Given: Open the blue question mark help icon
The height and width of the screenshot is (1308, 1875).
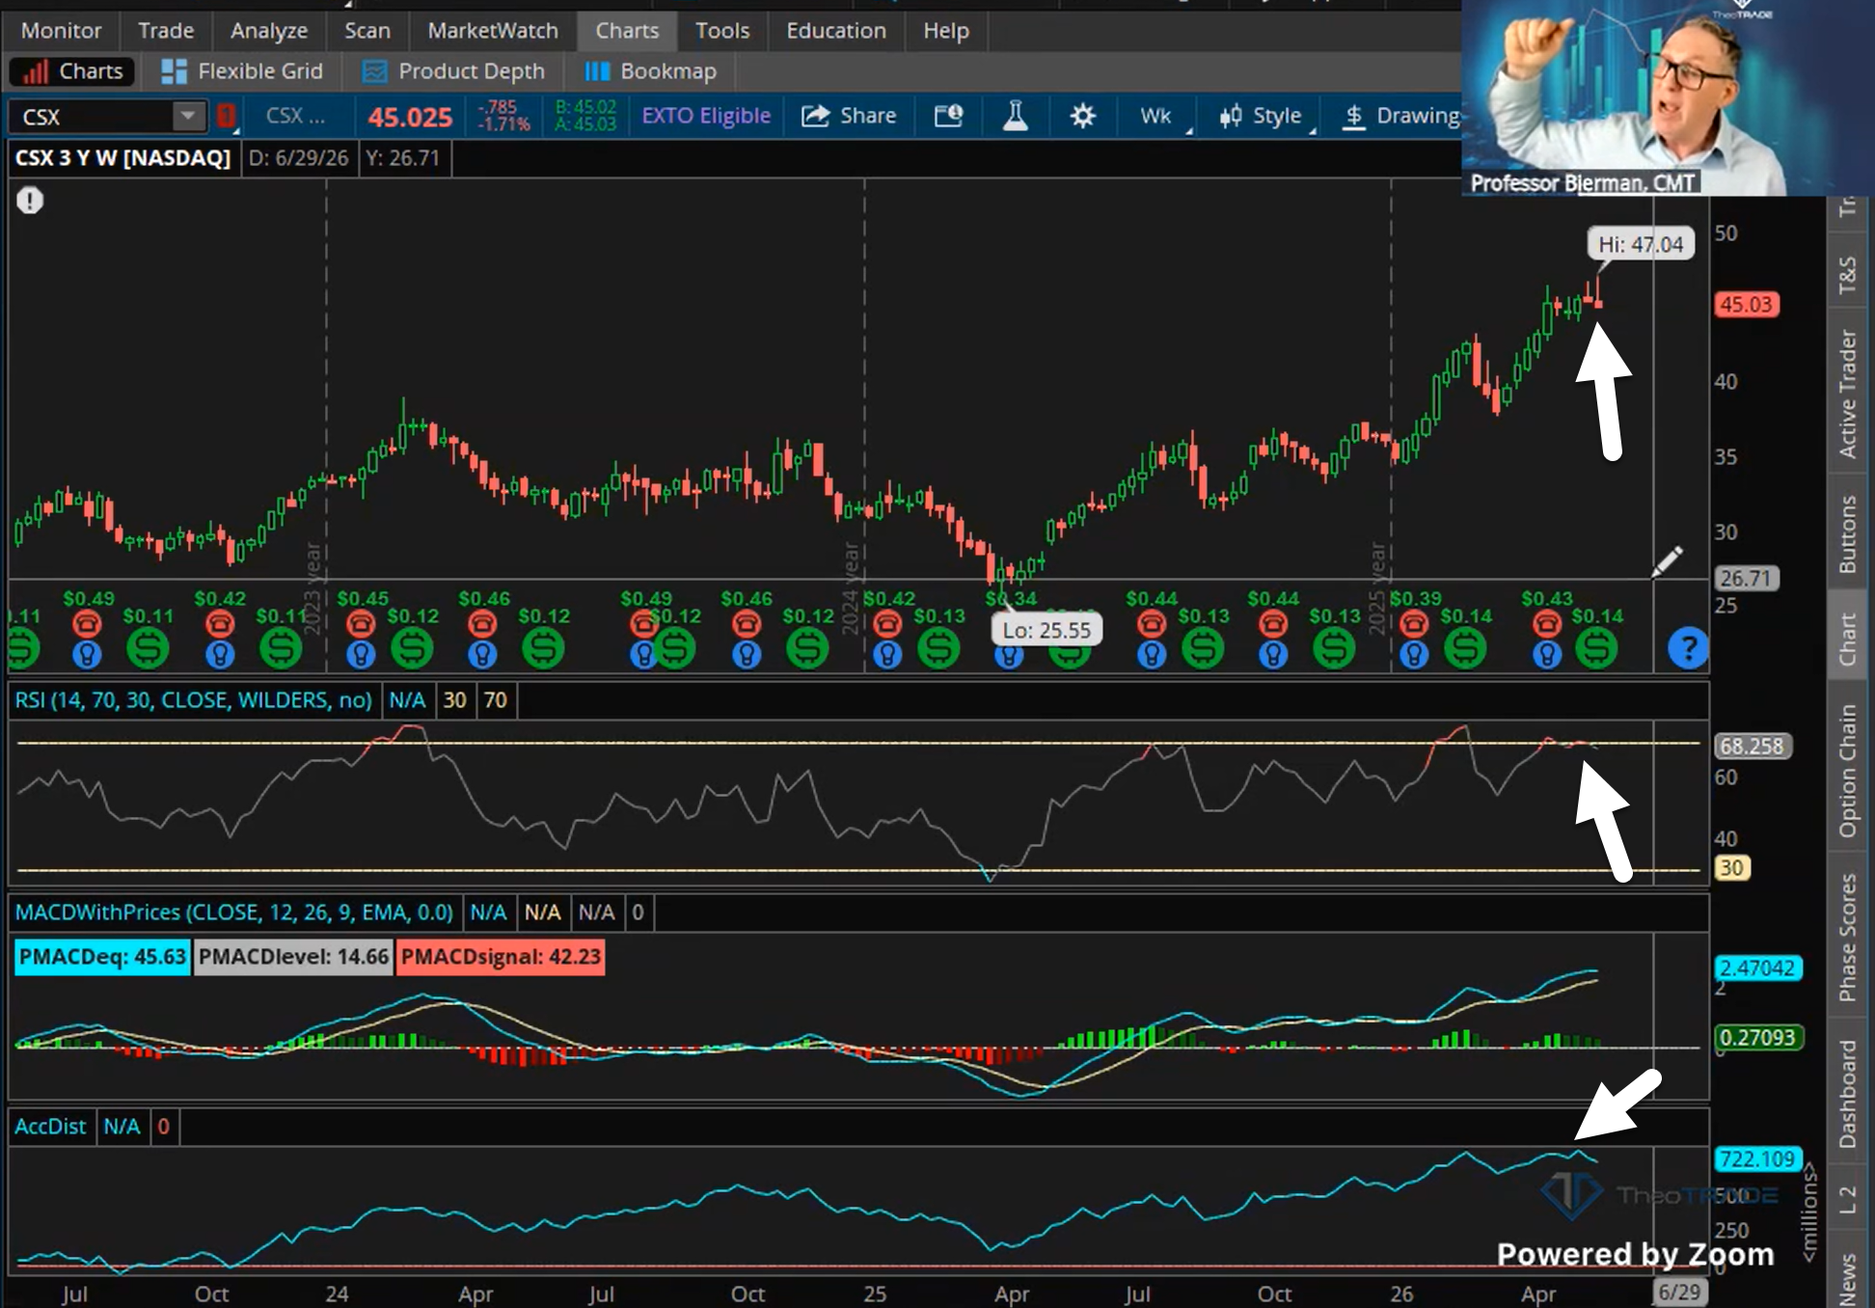Looking at the screenshot, I should [x=1688, y=648].
